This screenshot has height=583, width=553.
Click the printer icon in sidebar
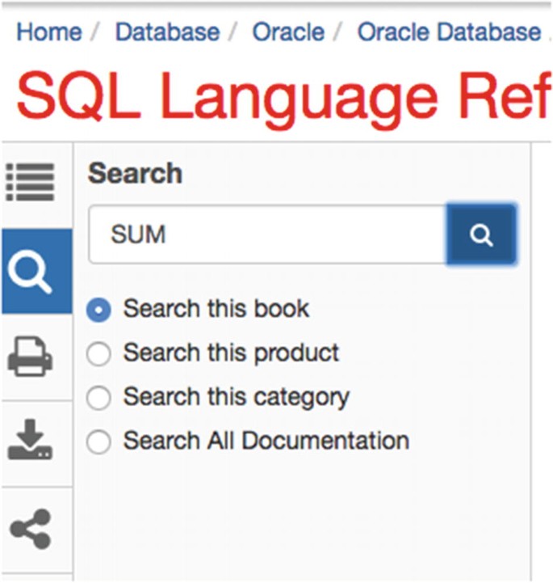click(x=31, y=357)
